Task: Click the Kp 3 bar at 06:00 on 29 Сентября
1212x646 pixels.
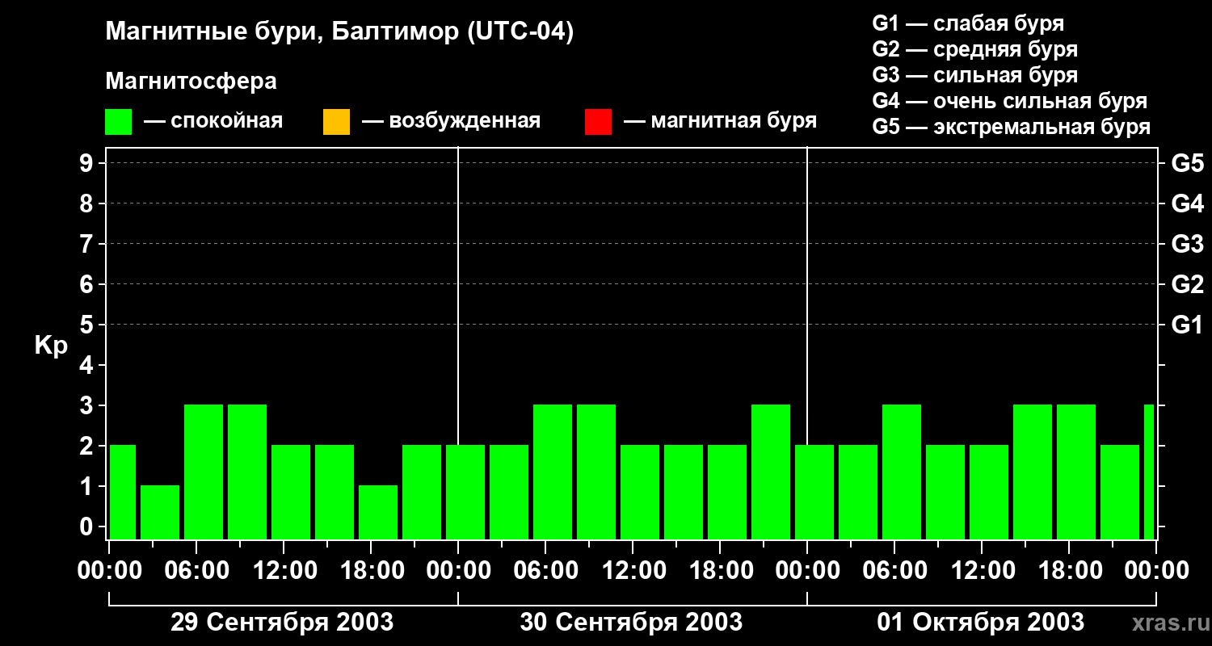Action: pos(204,472)
